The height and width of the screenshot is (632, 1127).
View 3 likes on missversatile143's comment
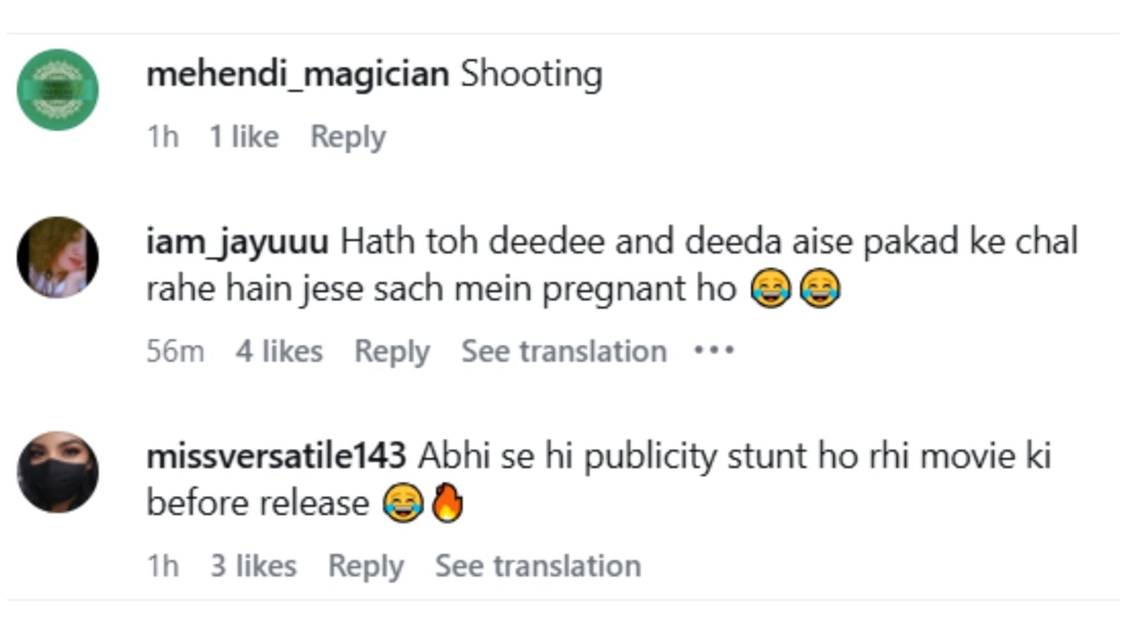click(254, 566)
